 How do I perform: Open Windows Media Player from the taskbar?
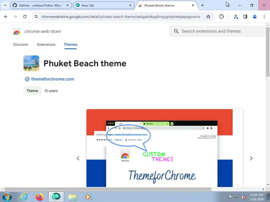tap(89, 197)
